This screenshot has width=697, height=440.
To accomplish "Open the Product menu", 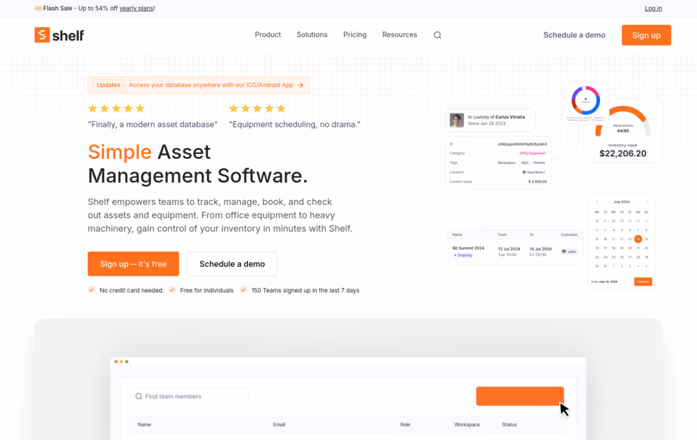I will tap(268, 35).
